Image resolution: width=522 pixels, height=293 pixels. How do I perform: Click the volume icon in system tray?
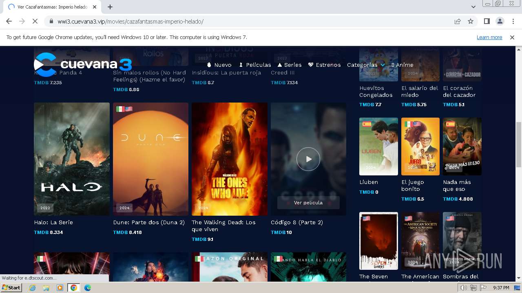coord(464,288)
